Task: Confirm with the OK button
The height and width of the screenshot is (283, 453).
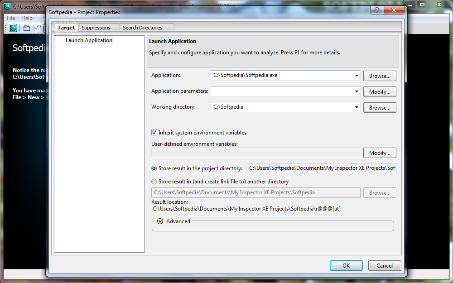Action: (x=346, y=266)
